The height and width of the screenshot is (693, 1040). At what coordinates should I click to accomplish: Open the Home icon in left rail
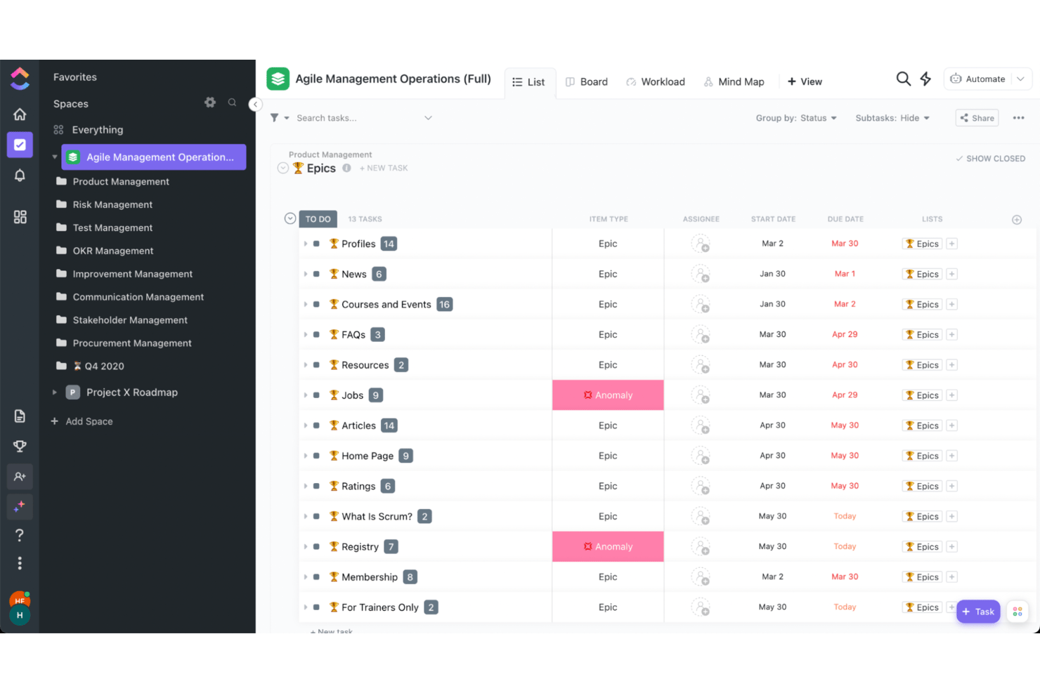(x=20, y=114)
